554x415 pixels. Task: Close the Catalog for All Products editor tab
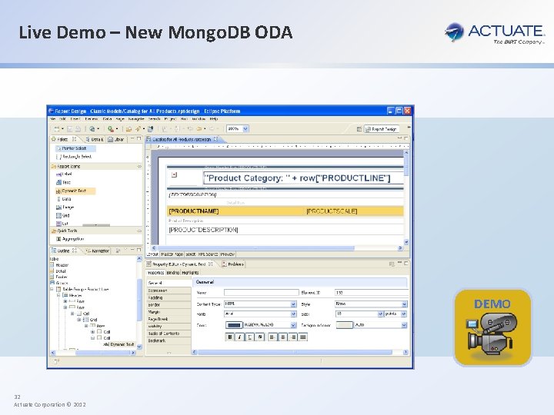coord(215,139)
